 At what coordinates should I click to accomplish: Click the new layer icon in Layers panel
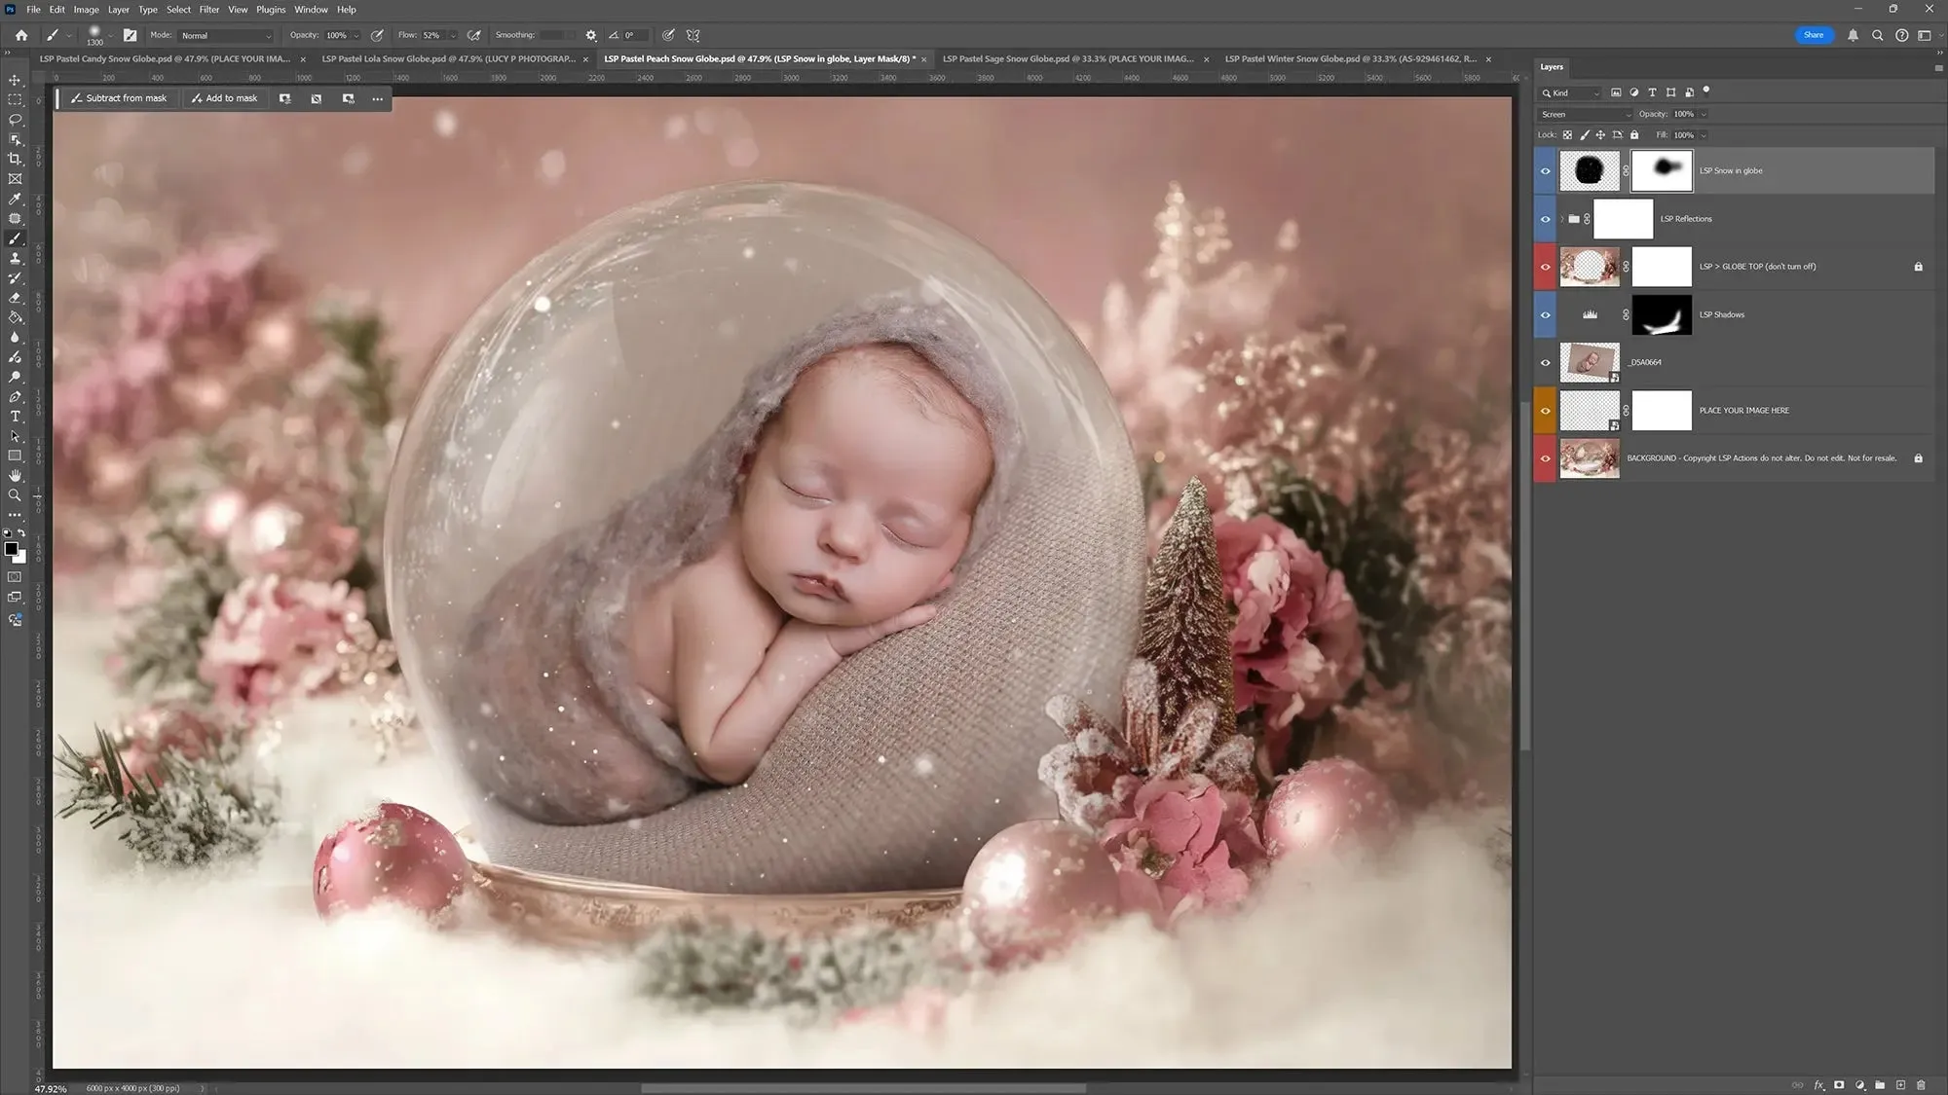[1900, 1084]
